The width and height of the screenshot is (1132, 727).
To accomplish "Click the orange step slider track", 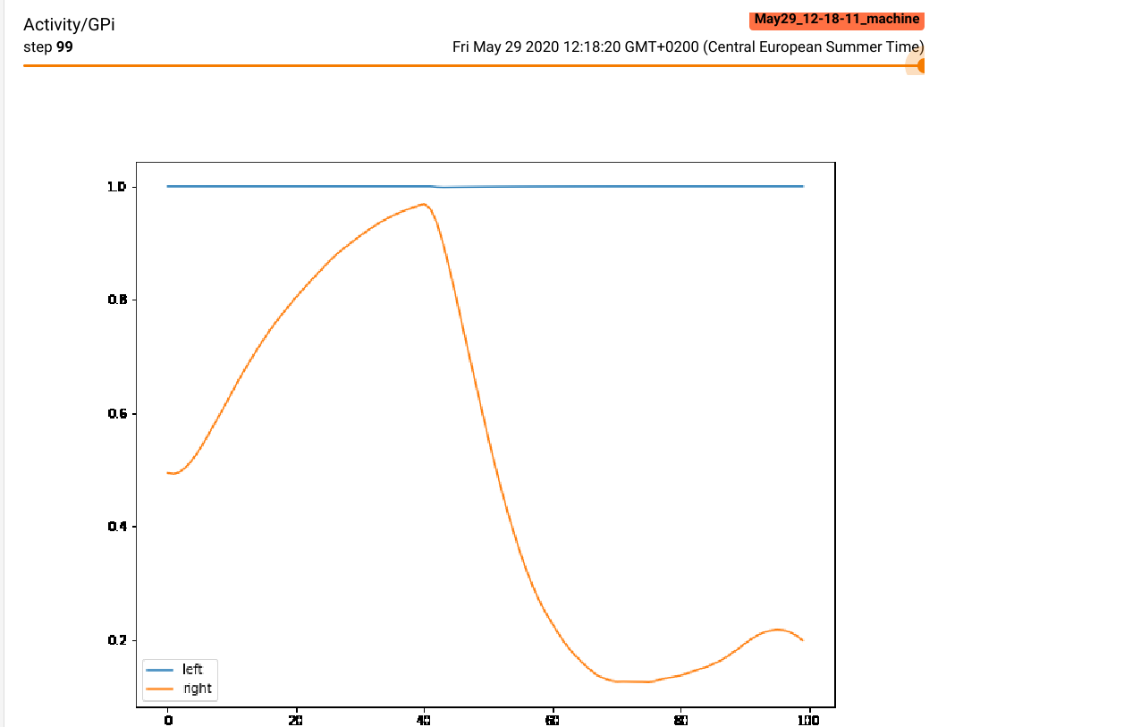I will [465, 65].
